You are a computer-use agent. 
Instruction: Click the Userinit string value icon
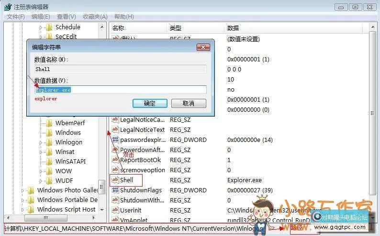(115, 210)
